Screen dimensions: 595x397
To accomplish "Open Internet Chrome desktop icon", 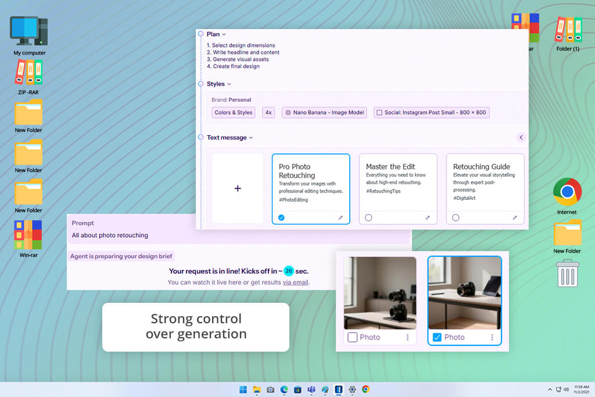I will 567,196.
